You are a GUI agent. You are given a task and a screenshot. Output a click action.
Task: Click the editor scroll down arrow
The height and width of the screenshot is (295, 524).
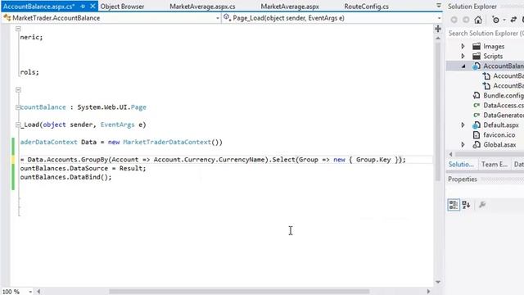[438, 282]
